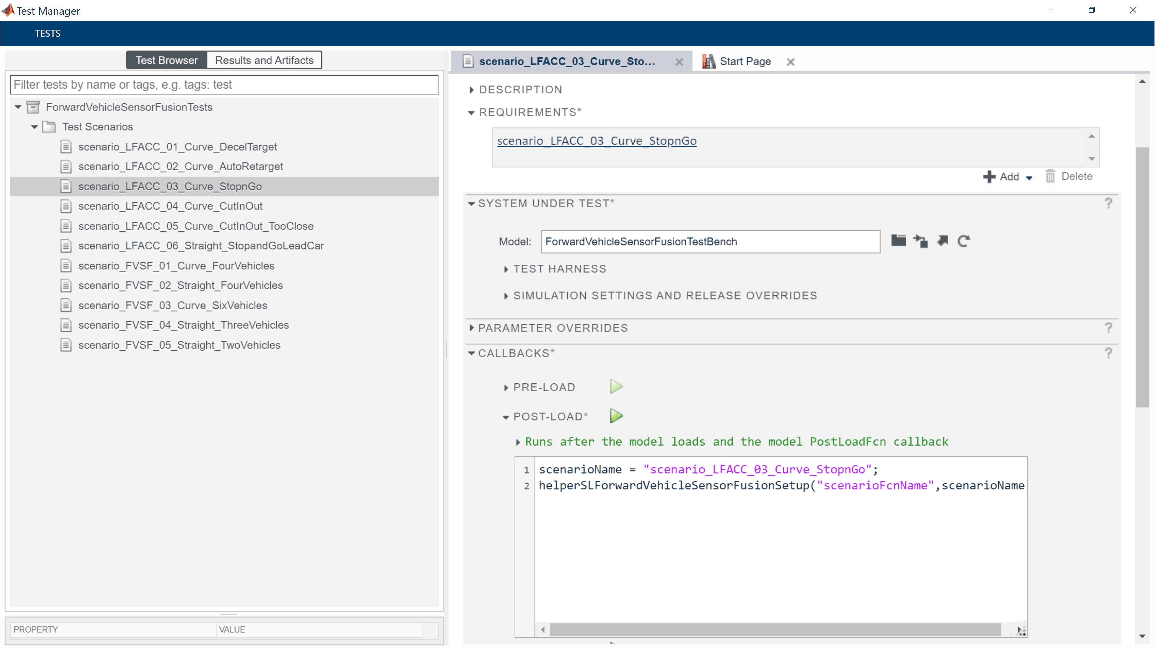Click the refresh model icon
The image size is (1155, 649).
(x=963, y=241)
